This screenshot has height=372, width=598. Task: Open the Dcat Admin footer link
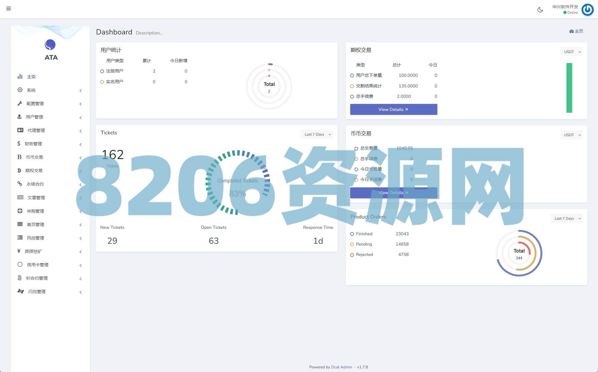point(341,367)
